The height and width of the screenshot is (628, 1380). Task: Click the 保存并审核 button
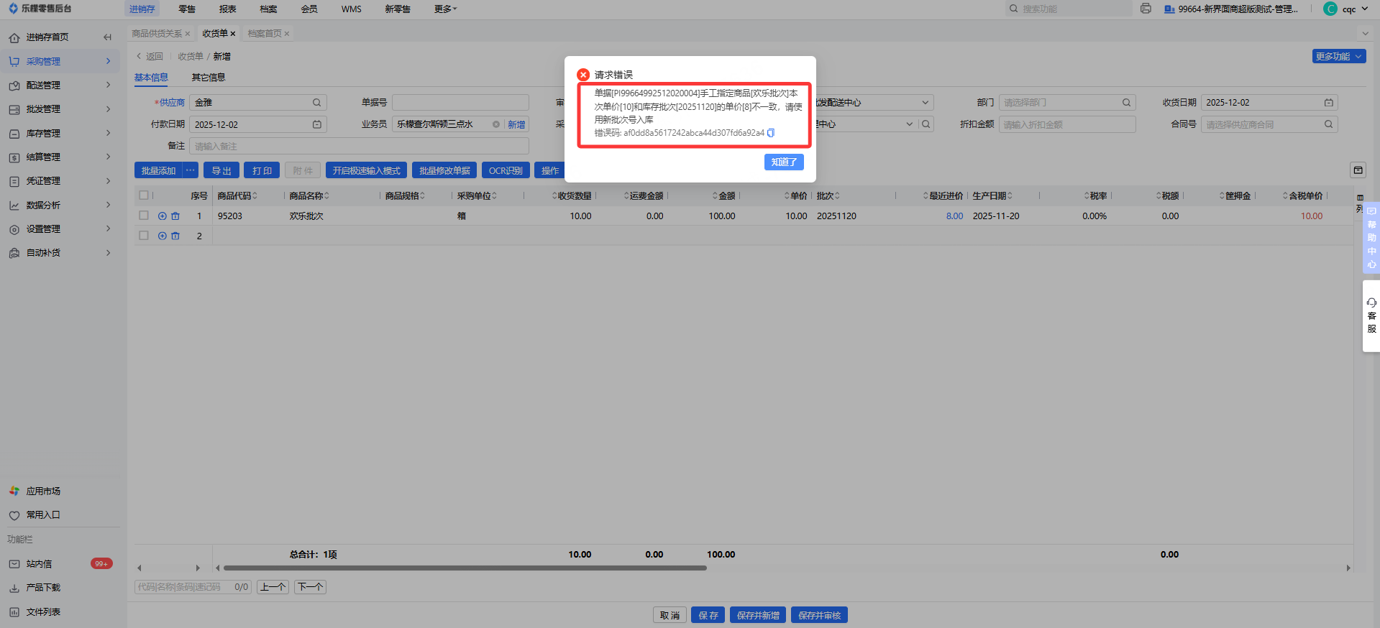(819, 615)
